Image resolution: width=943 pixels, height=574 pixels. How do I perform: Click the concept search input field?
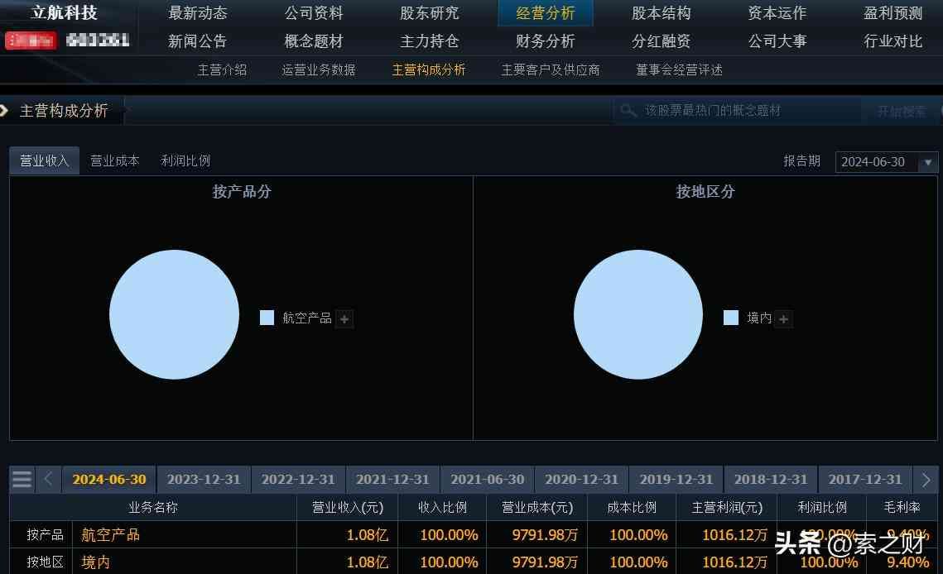pos(745,111)
